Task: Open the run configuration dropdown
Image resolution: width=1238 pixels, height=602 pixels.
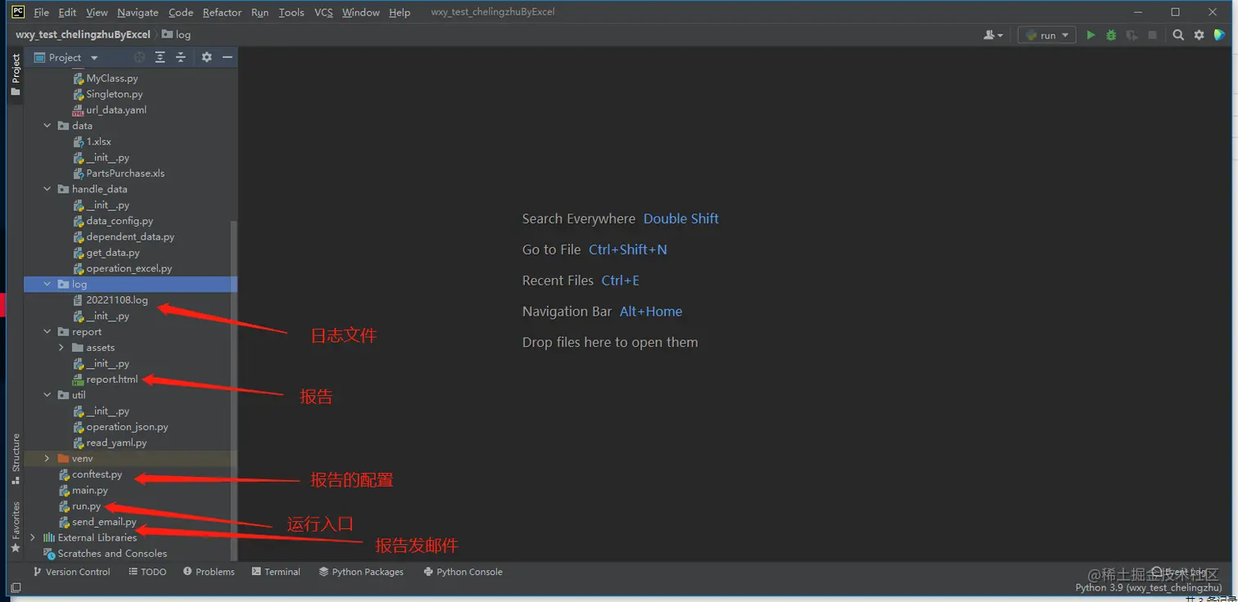Action: [x=1046, y=35]
